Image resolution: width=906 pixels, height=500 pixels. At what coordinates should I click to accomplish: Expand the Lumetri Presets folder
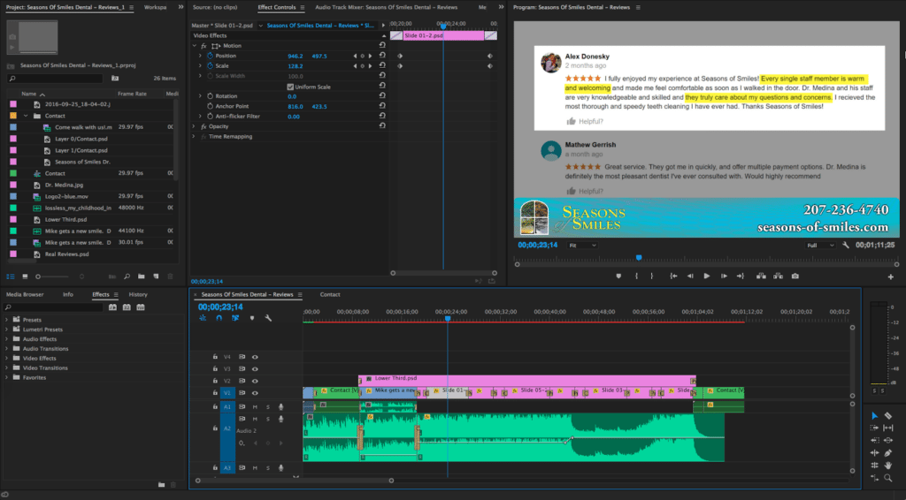tap(7, 330)
